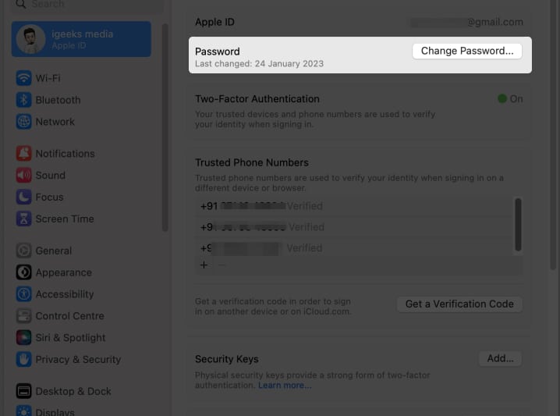This screenshot has width=560, height=416.
Task: Open the Notifications bell icon
Action: pyautogui.click(x=23, y=154)
